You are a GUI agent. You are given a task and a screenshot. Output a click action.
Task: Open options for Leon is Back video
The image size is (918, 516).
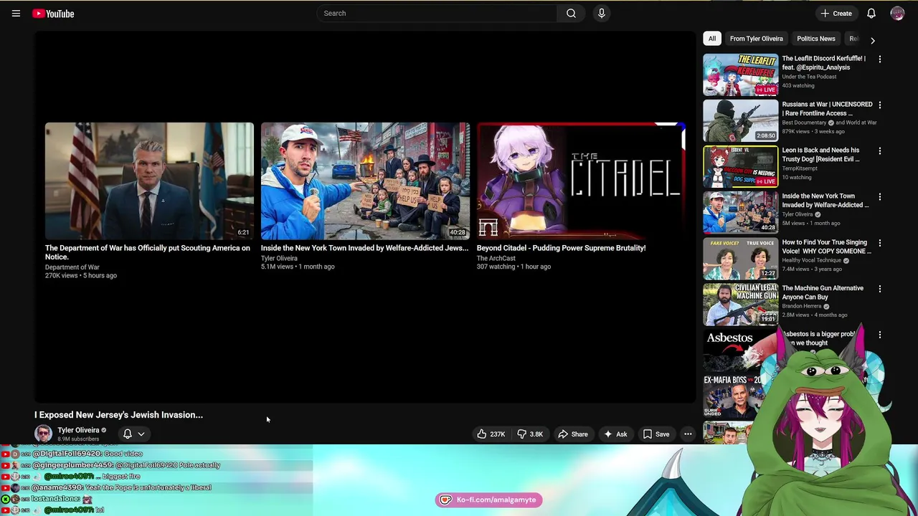[880, 150]
